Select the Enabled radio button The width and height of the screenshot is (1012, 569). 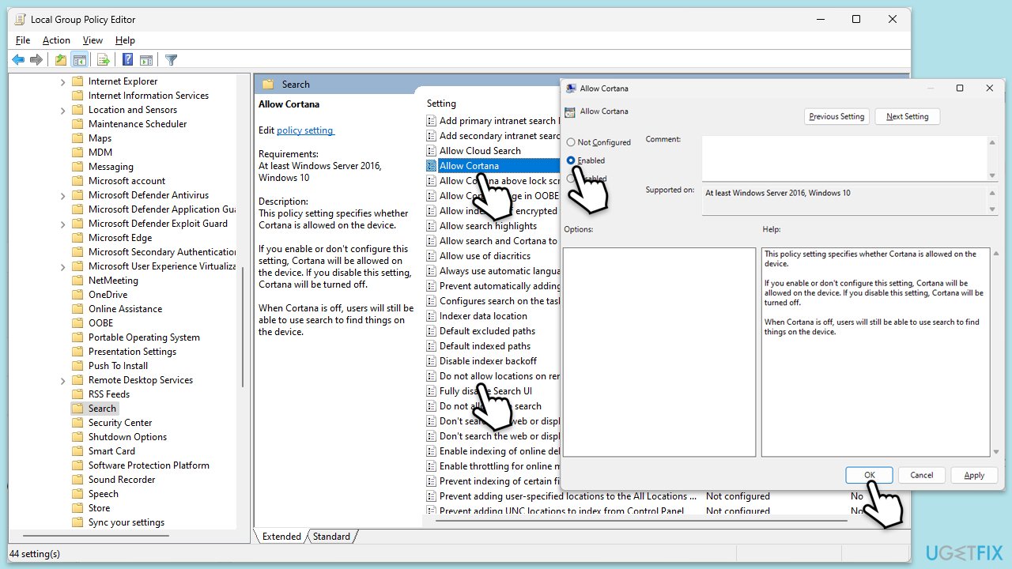(x=571, y=160)
